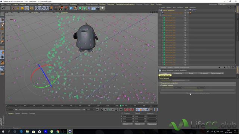Toggle position keyframe recording
Image resolution: width=239 pixels, height=134 pixels.
[x=137, y=110]
